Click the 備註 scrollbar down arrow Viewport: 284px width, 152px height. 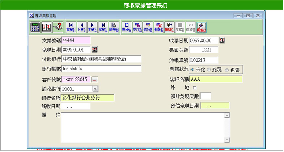(227, 140)
